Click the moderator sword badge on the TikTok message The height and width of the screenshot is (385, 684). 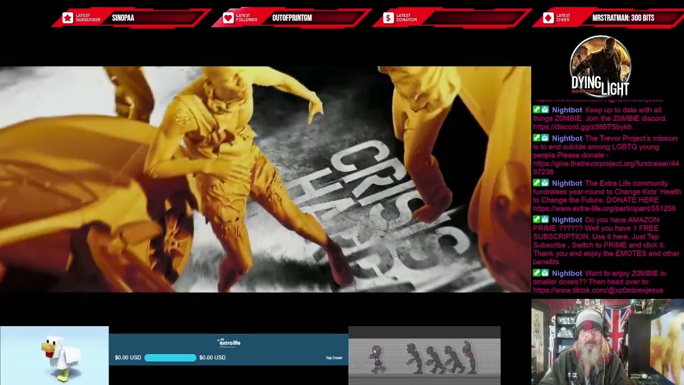click(x=537, y=273)
